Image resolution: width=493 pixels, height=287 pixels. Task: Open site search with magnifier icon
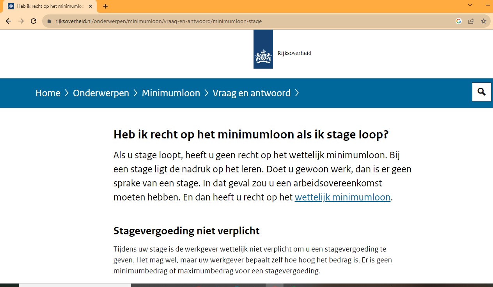pyautogui.click(x=481, y=92)
